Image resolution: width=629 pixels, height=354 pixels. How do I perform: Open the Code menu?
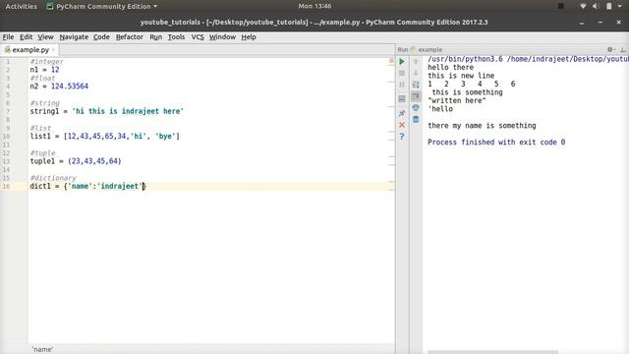[101, 37]
